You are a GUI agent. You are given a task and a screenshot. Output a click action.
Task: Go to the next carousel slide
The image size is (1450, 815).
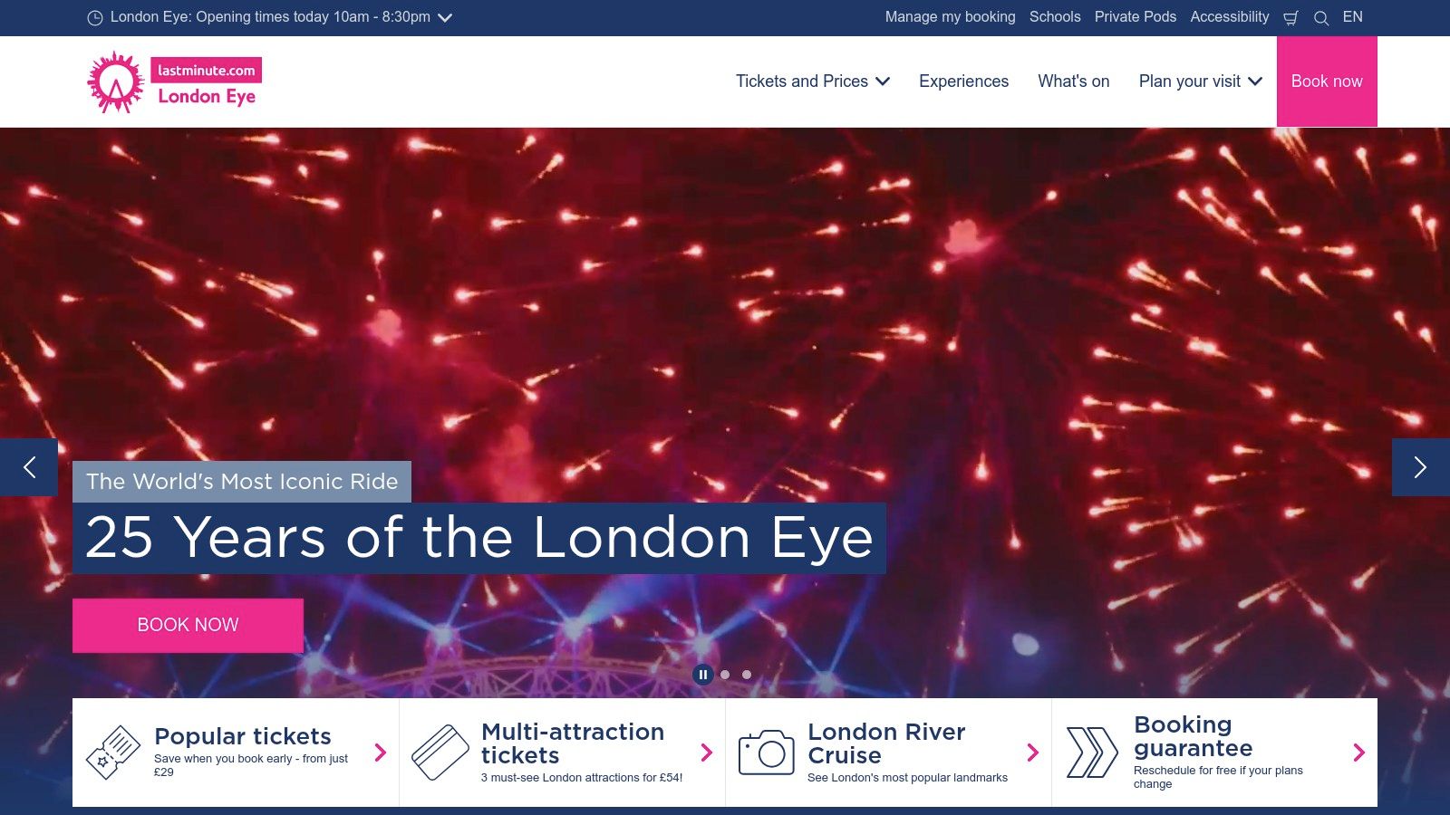(1421, 467)
